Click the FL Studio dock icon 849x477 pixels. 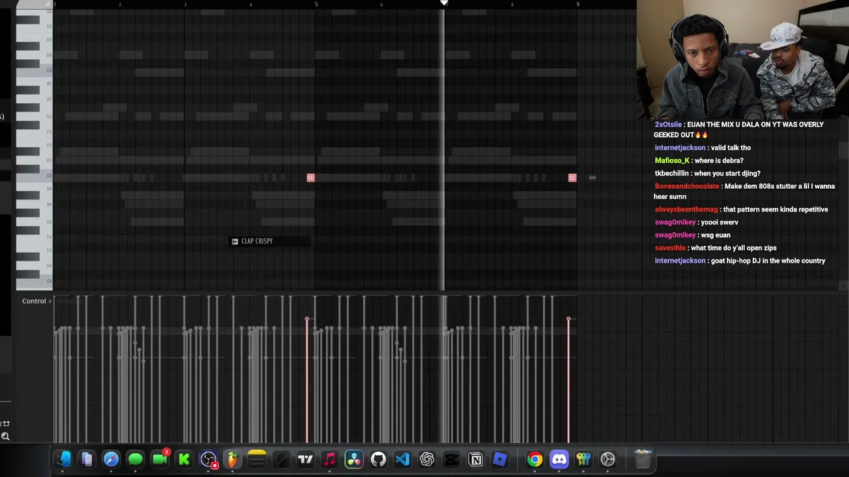click(232, 459)
